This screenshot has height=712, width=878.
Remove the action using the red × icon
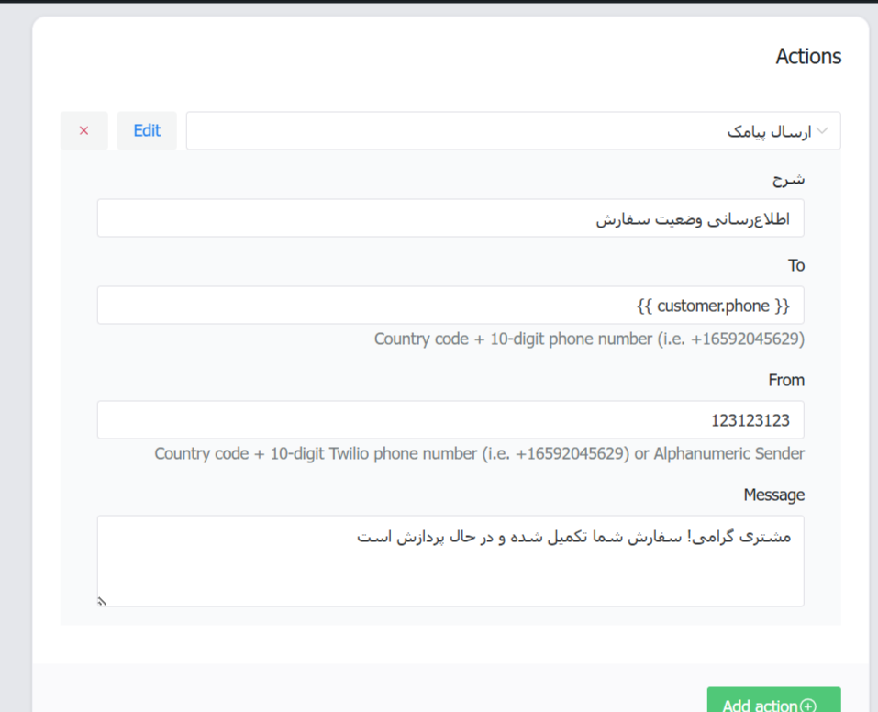(x=83, y=130)
